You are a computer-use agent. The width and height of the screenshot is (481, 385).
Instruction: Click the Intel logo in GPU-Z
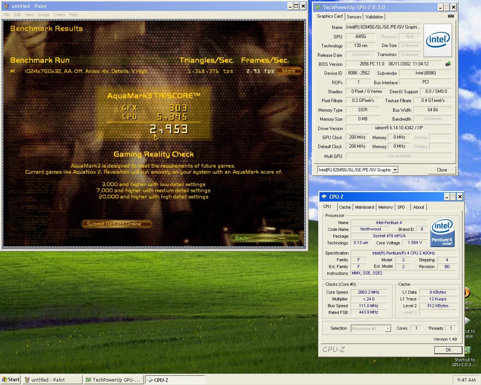[x=438, y=40]
